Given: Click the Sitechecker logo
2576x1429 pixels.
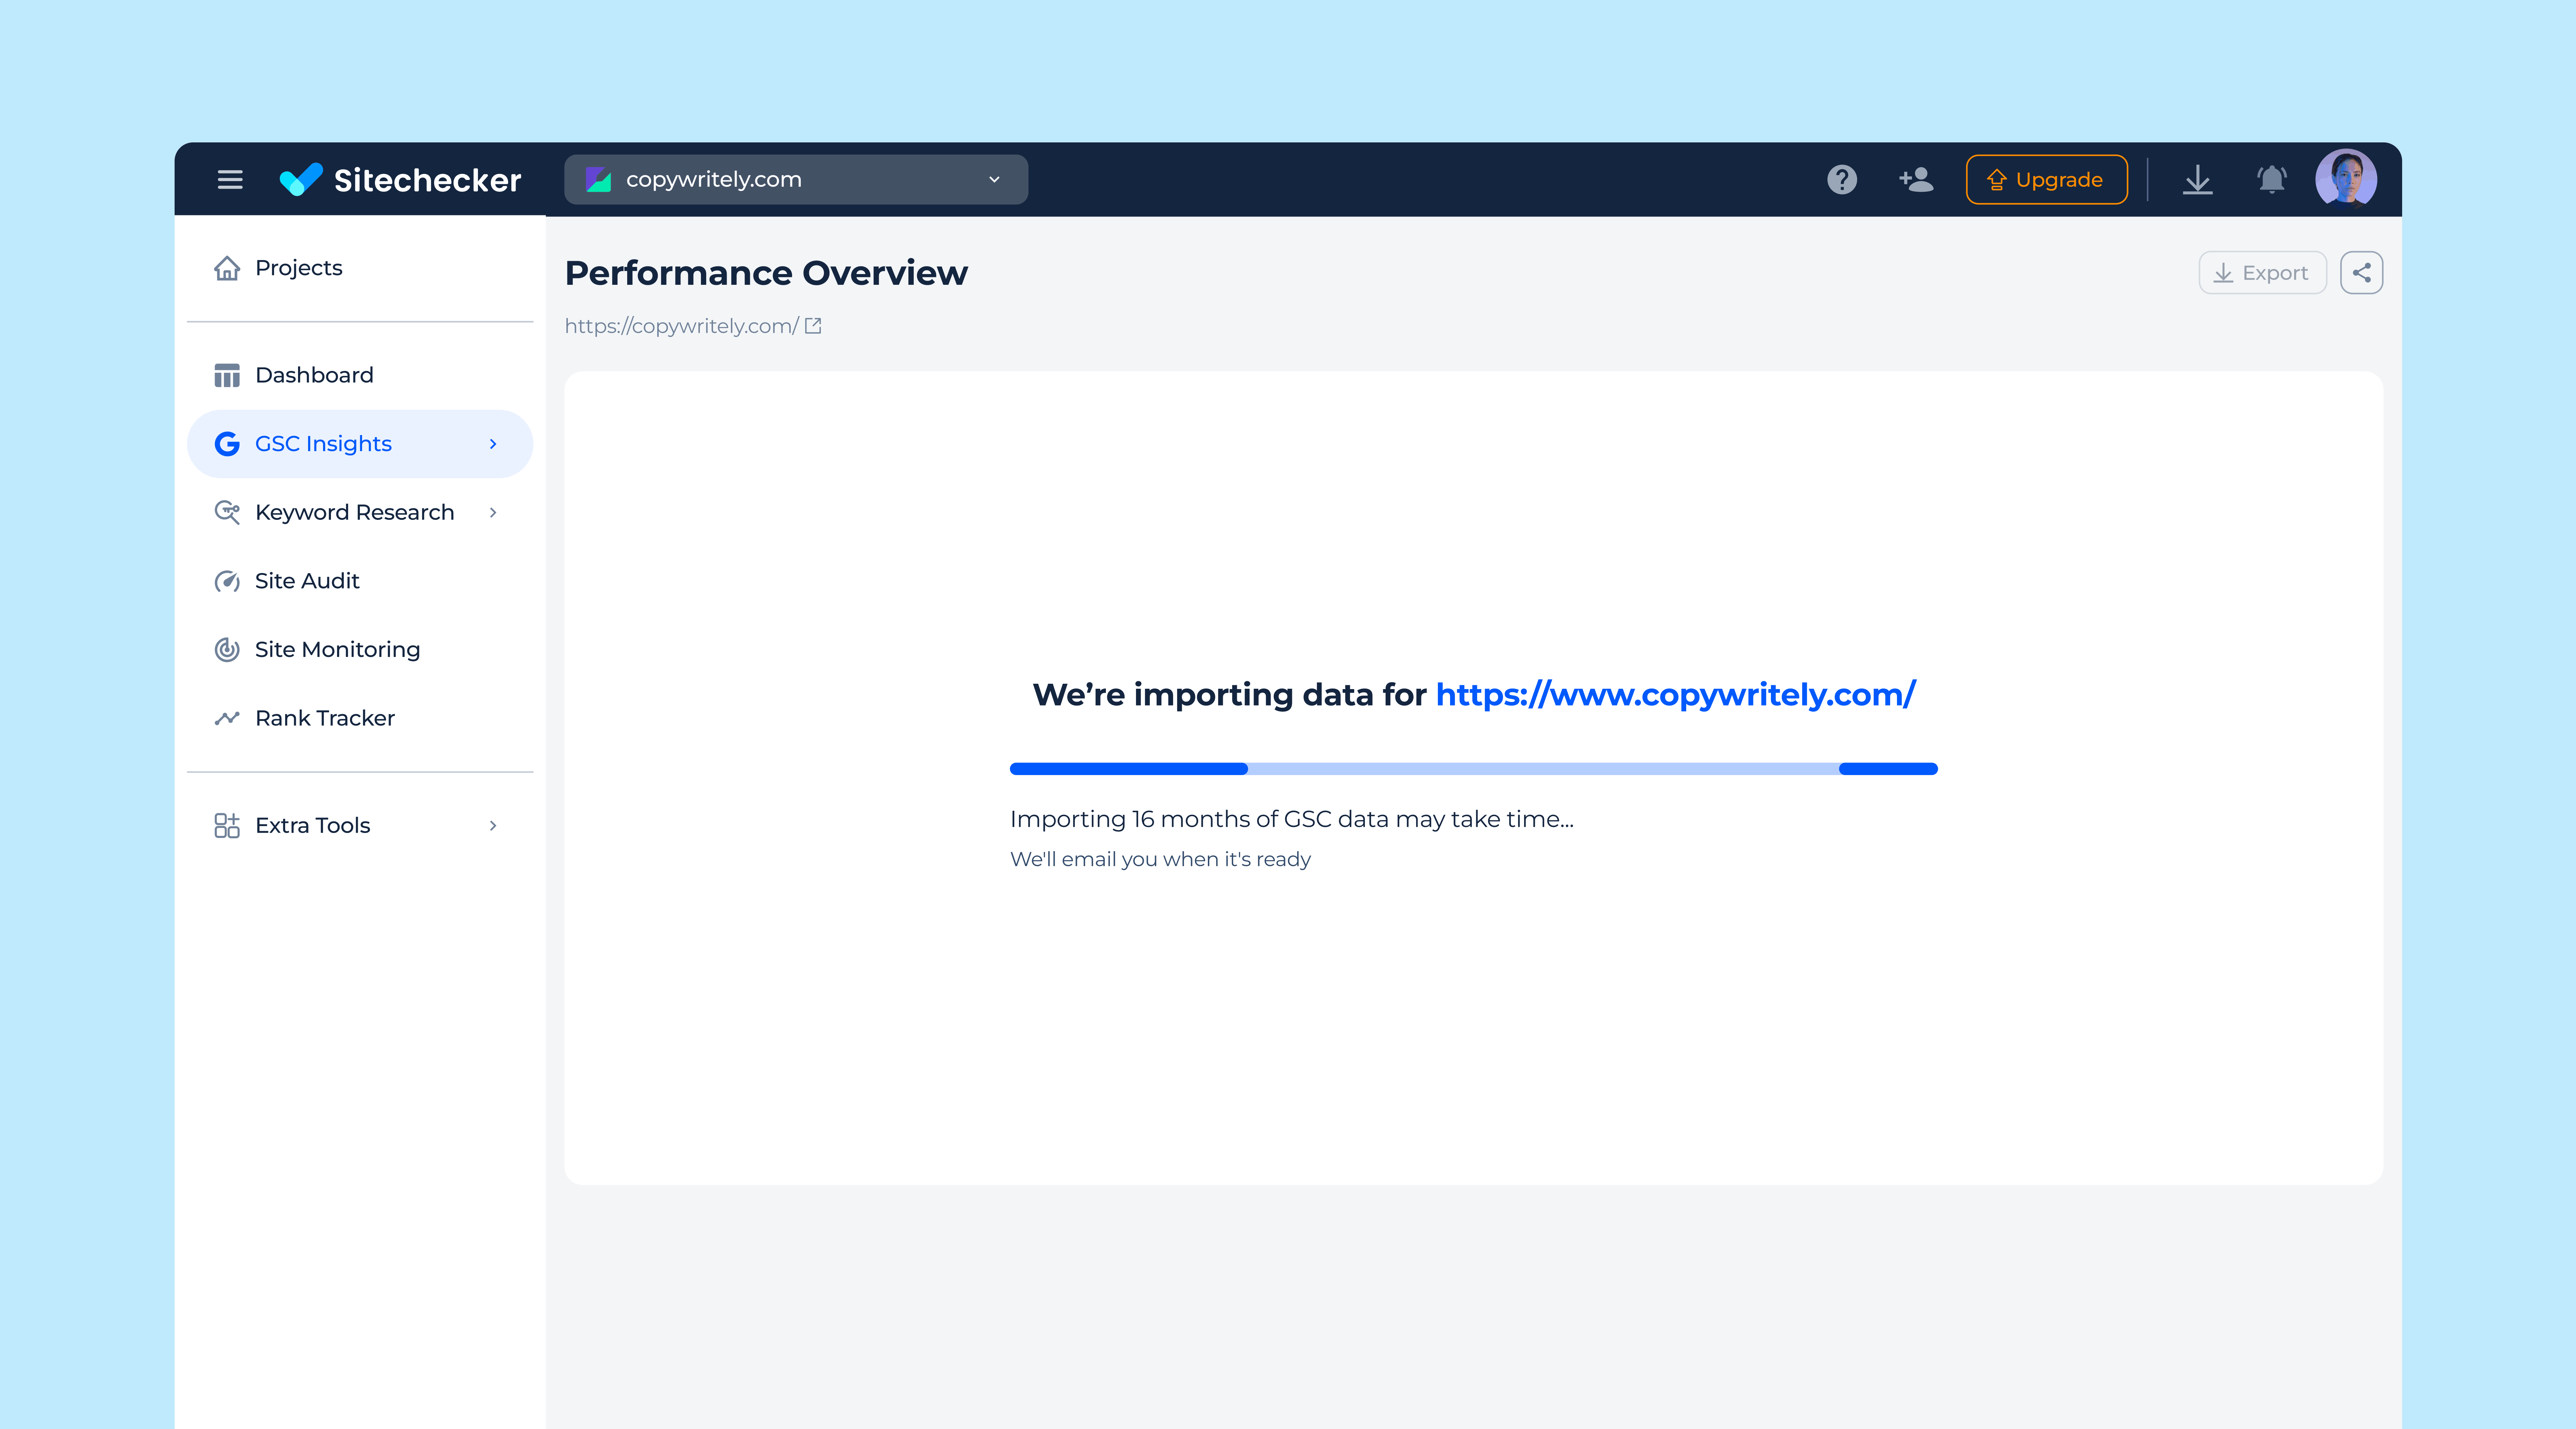Looking at the screenshot, I should 400,180.
